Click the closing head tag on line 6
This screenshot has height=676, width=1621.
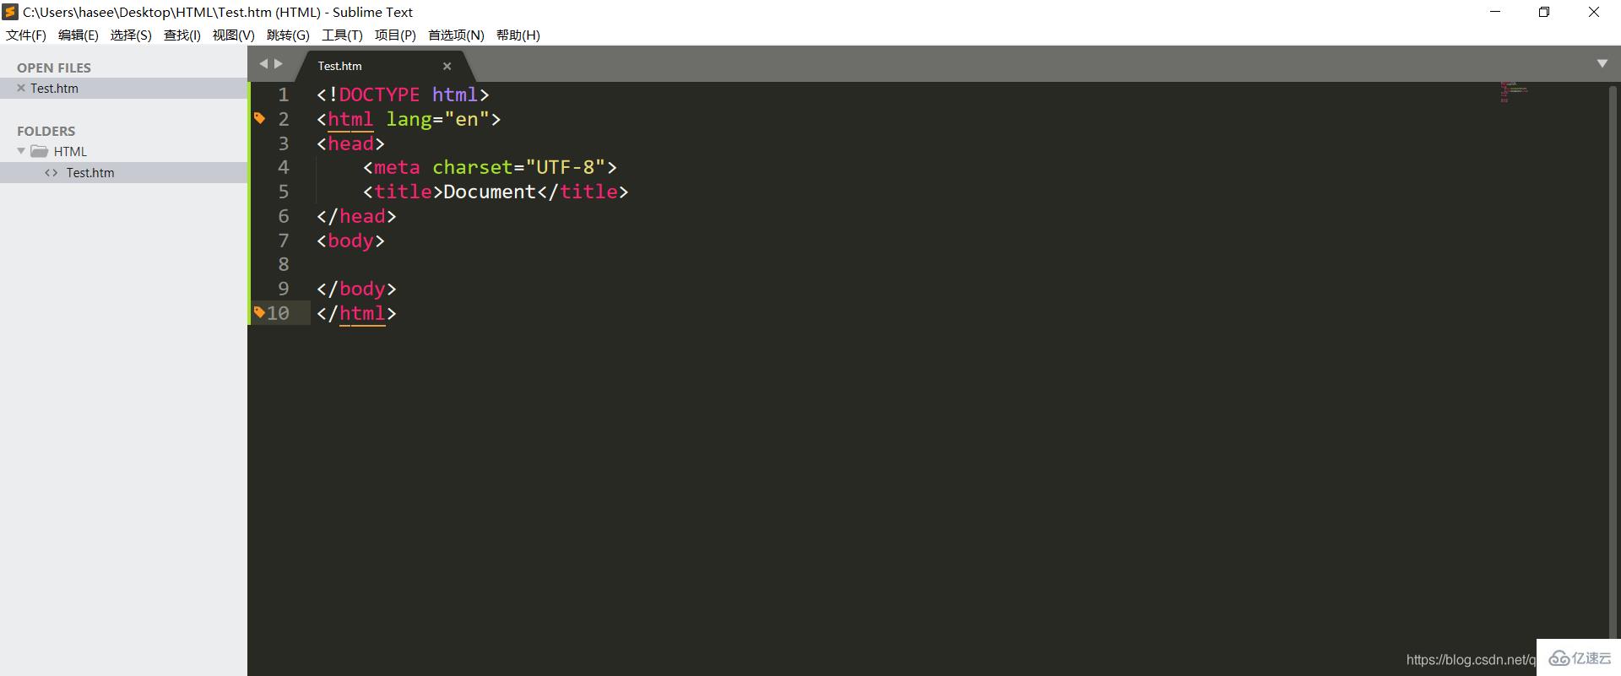point(356,216)
